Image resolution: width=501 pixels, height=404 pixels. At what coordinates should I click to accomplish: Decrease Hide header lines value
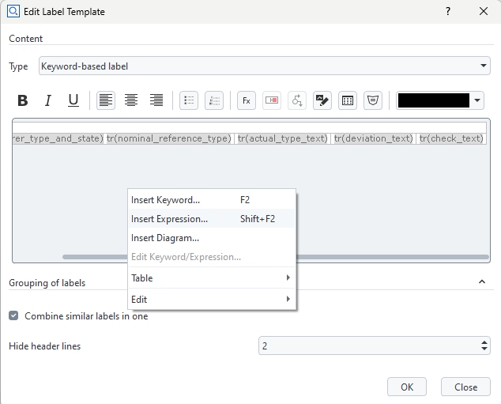pyautogui.click(x=484, y=349)
